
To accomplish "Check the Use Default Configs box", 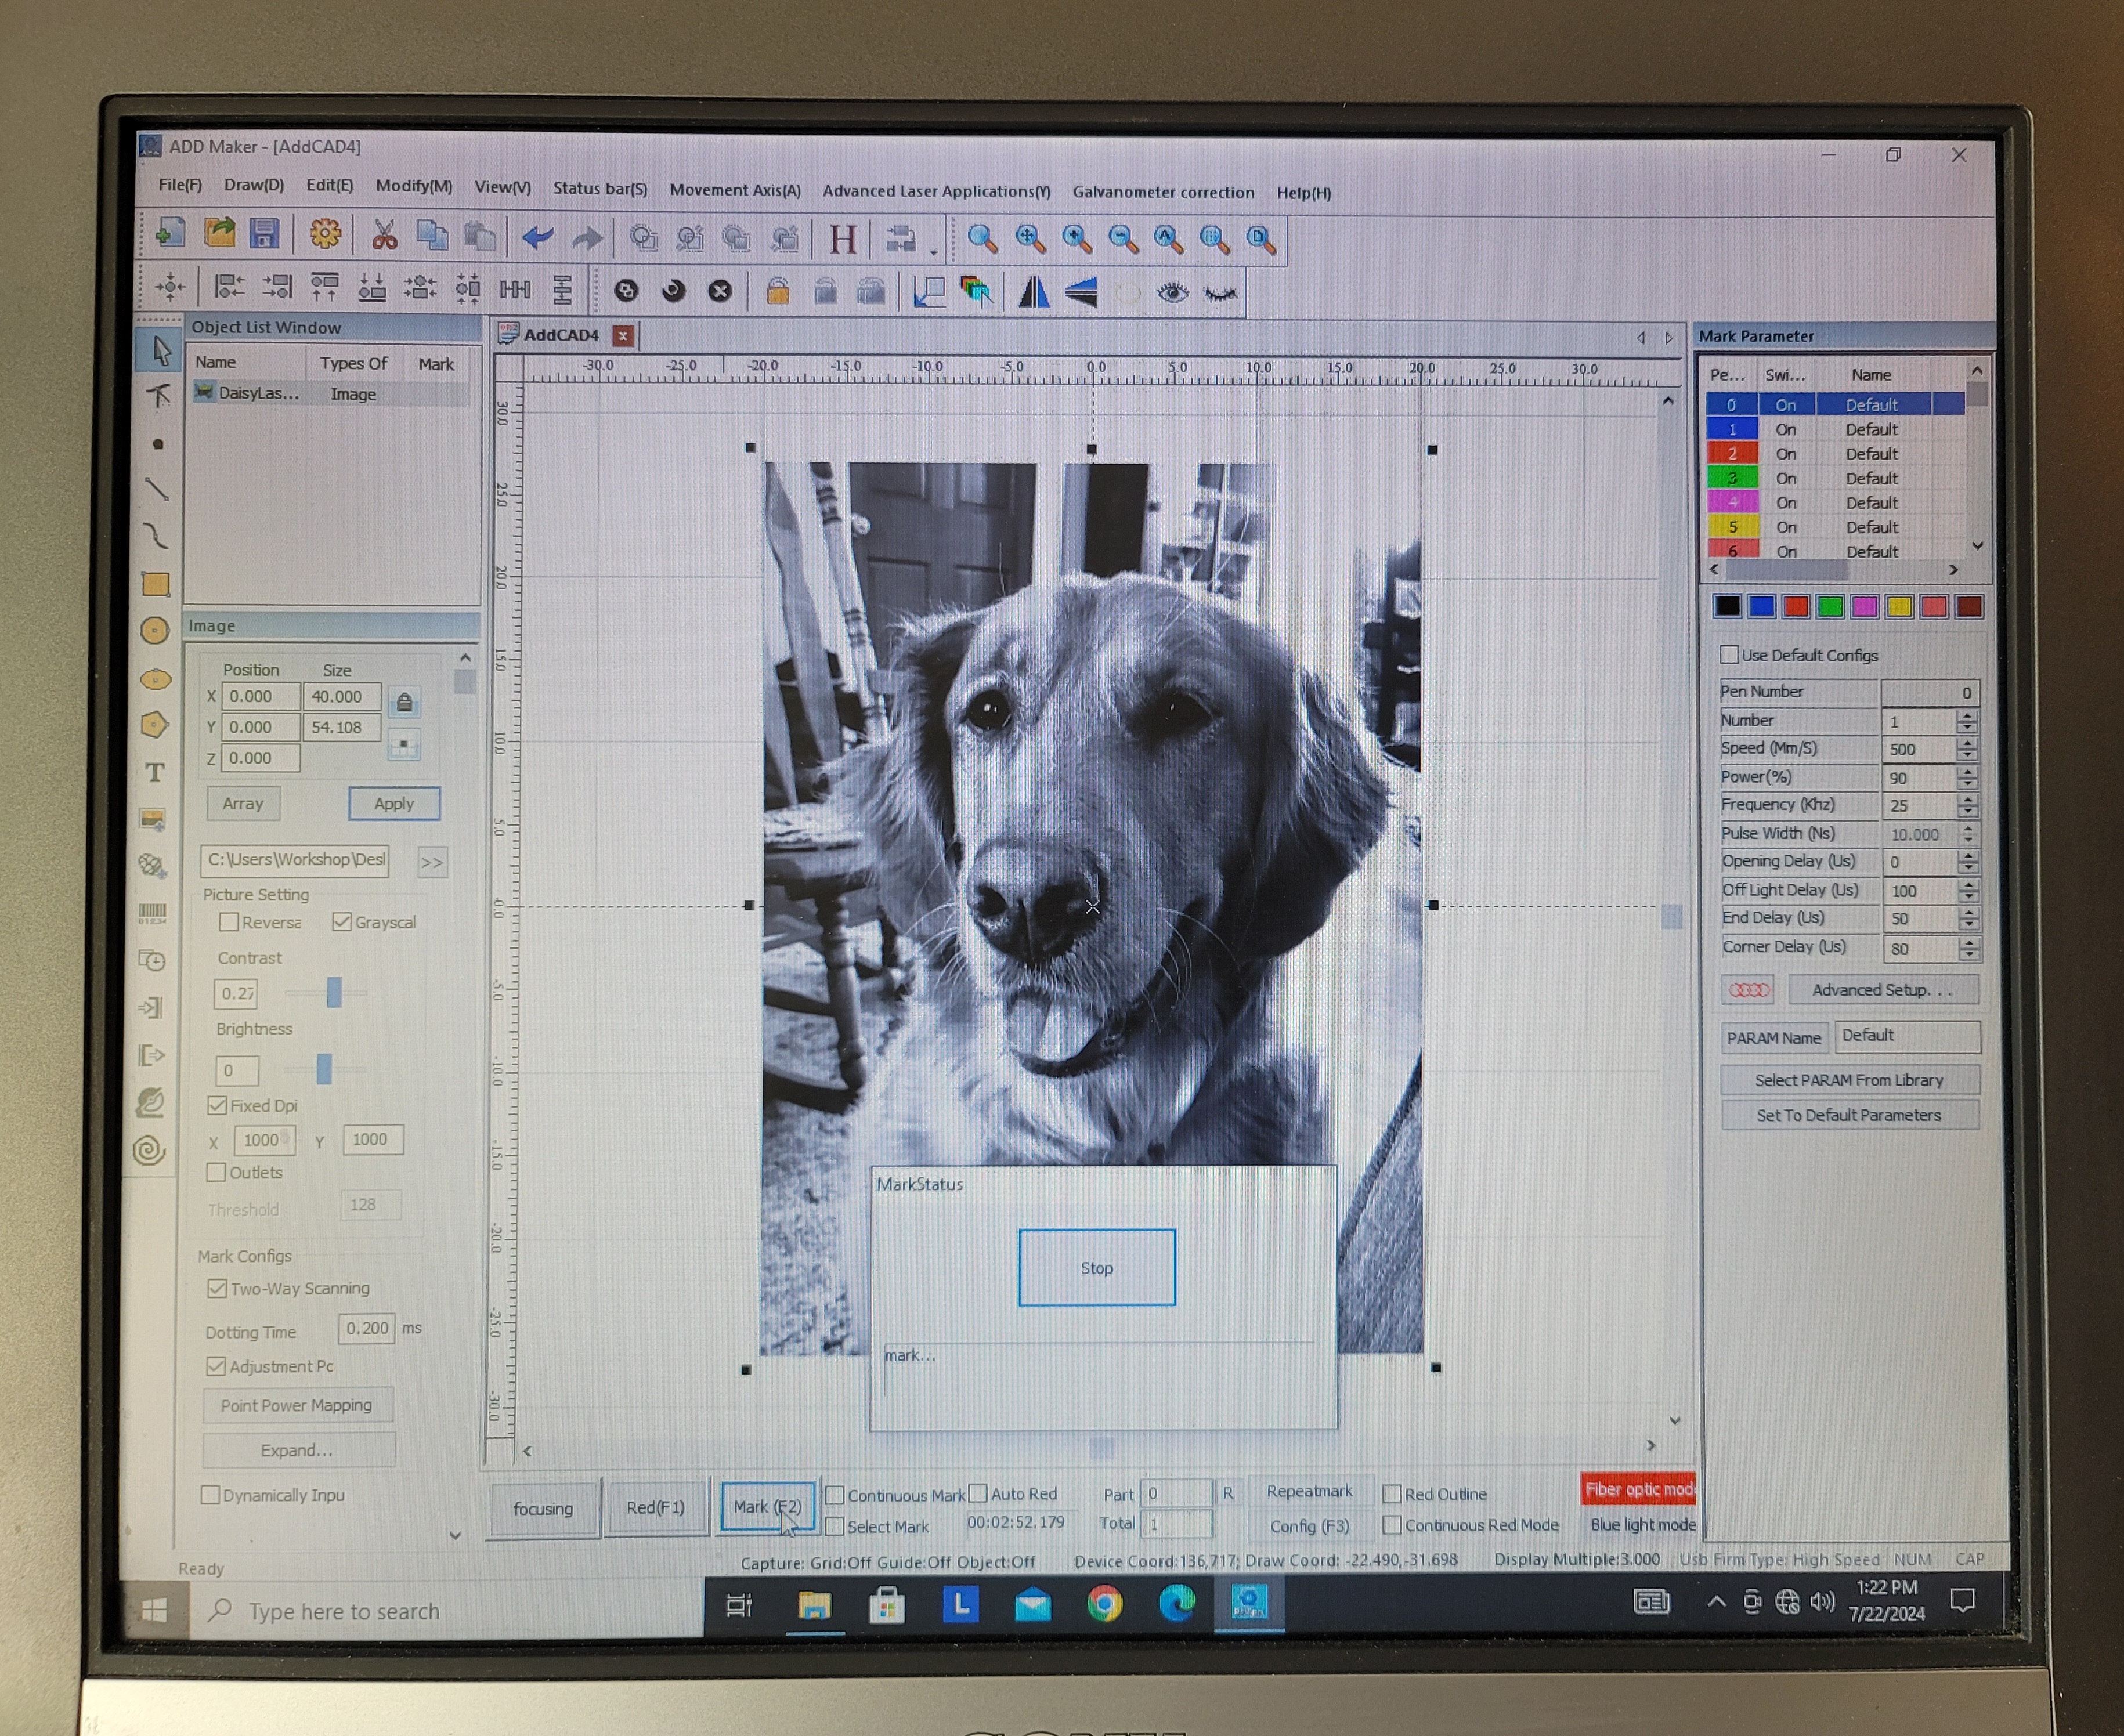I will point(1729,654).
